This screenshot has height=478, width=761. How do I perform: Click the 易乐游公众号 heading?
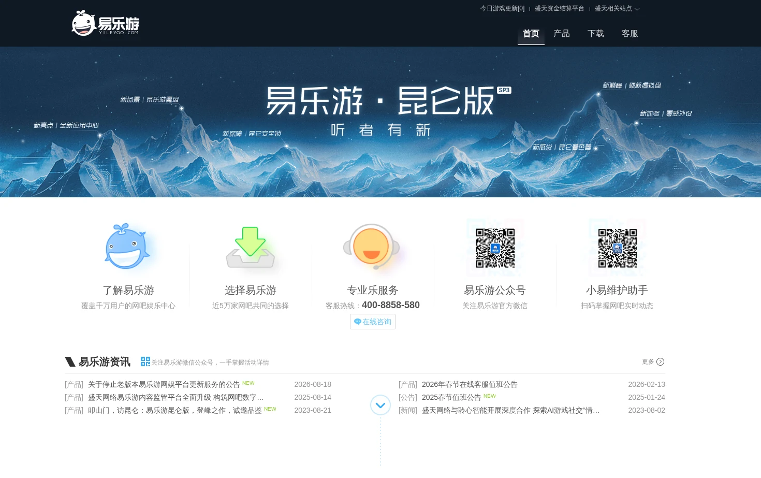tap(495, 290)
